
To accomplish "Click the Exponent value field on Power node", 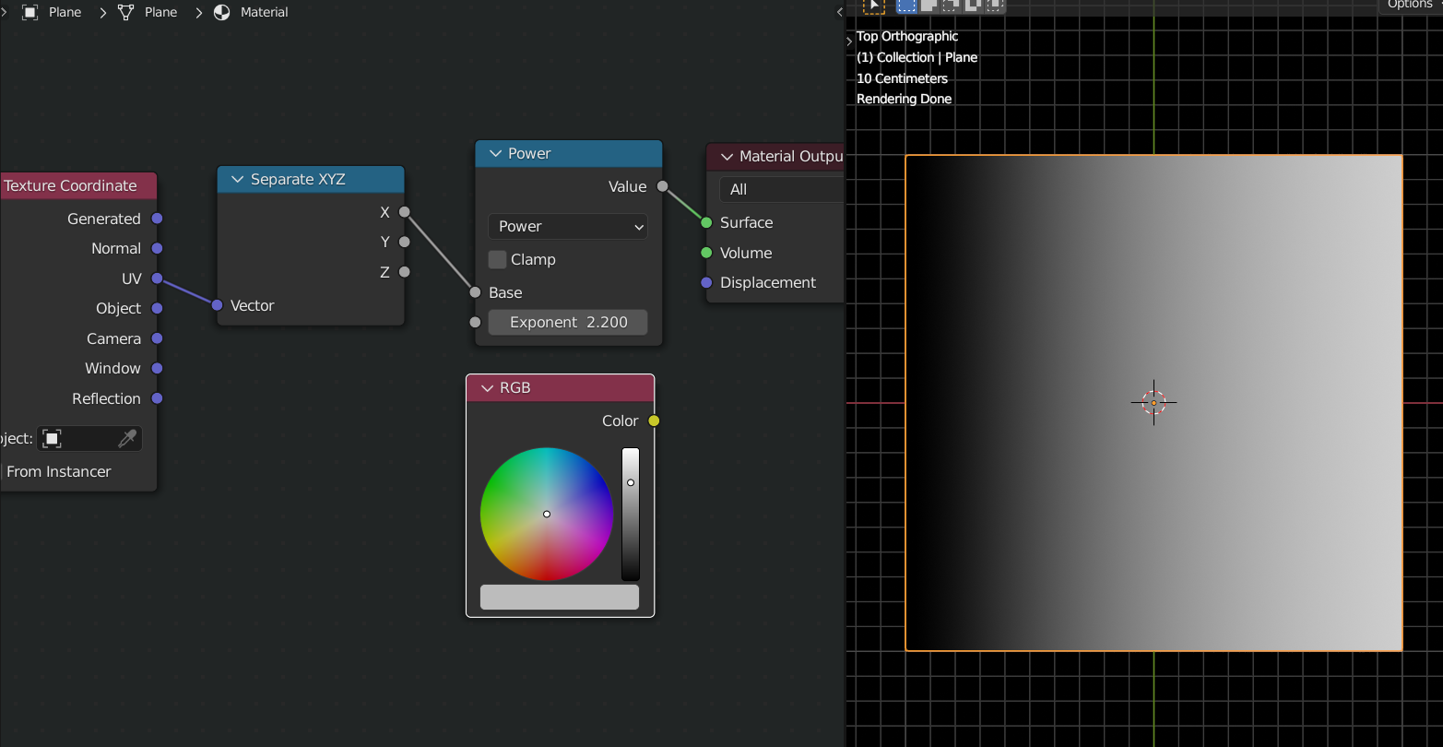I will (x=567, y=322).
